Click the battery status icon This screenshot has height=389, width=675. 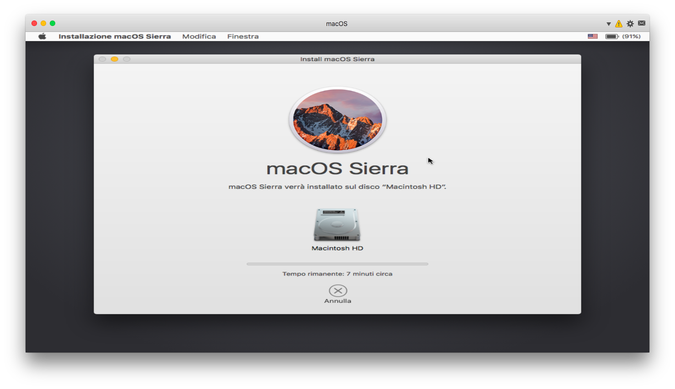pyautogui.click(x=612, y=36)
